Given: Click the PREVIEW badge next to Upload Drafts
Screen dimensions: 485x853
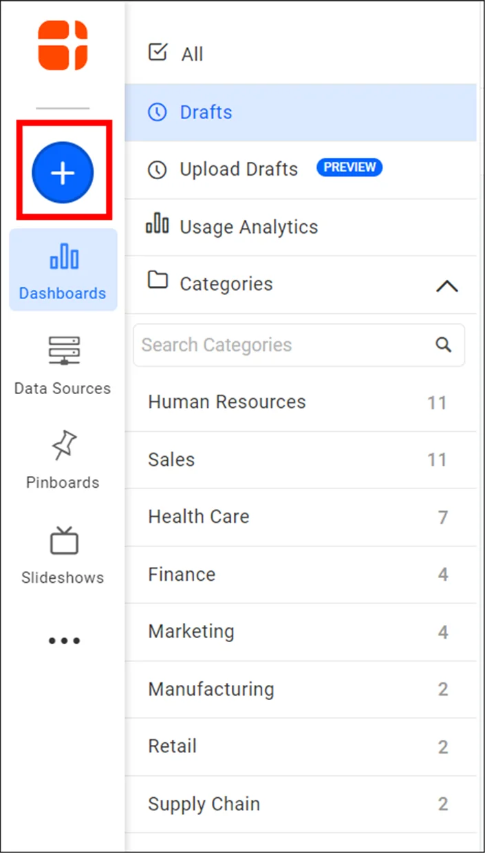Looking at the screenshot, I should (349, 167).
